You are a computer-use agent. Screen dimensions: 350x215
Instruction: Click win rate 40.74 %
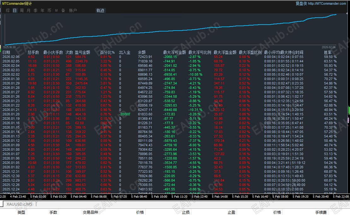point(330,145)
